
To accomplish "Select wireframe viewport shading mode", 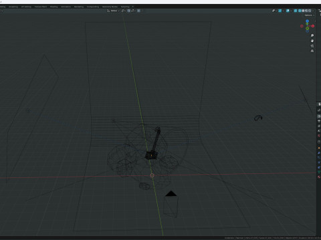I will [x=300, y=11].
